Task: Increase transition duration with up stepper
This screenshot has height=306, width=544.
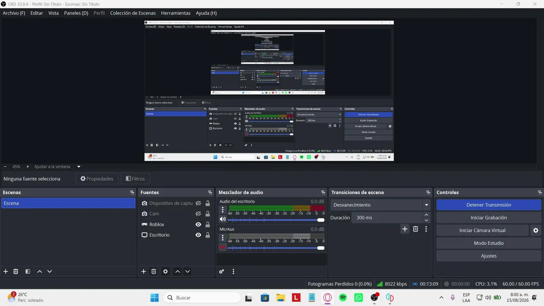Action: click(426, 215)
